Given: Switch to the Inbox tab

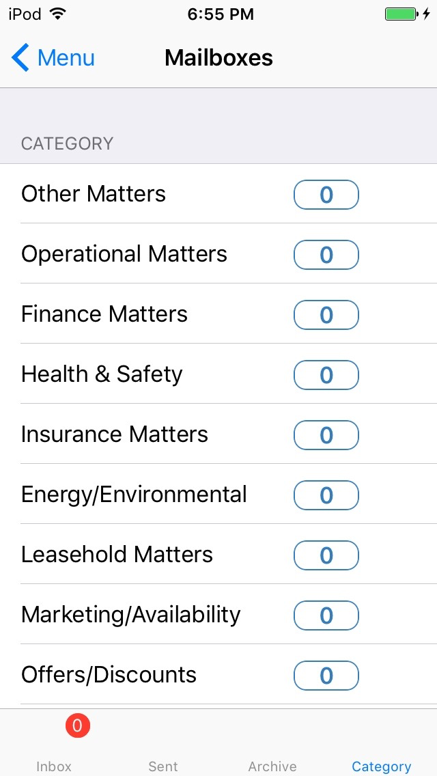Looking at the screenshot, I should pos(54,751).
